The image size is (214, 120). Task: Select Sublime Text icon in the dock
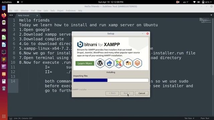click(x=4, y=59)
